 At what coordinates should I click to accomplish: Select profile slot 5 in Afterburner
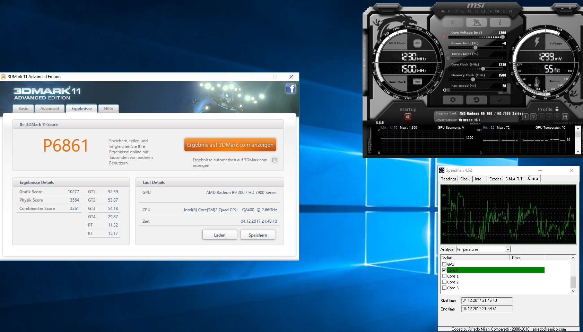(x=557, y=117)
